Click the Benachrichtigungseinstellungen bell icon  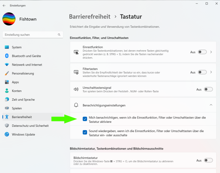[x=76, y=105]
